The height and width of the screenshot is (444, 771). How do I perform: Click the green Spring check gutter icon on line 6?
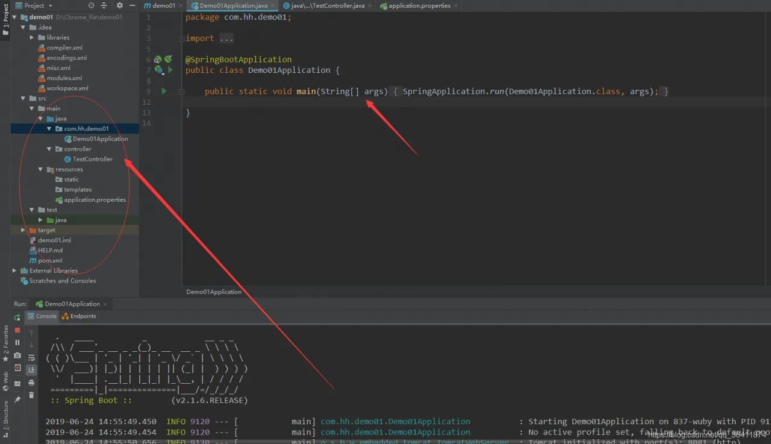pos(168,59)
